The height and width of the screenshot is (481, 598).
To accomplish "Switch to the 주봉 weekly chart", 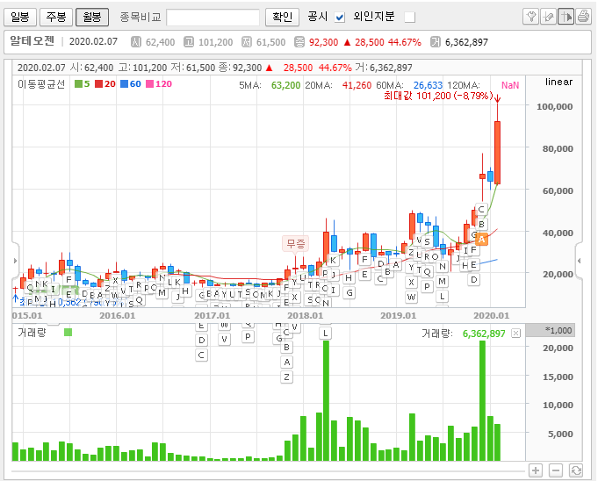I will tap(56, 17).
